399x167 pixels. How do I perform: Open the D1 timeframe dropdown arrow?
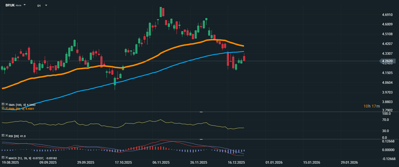coord(46,5)
